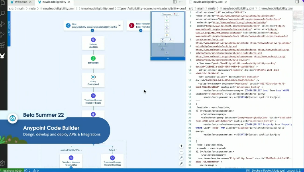
Task: Click Layout: U.S. in status bar
Action: [x=294, y=170]
